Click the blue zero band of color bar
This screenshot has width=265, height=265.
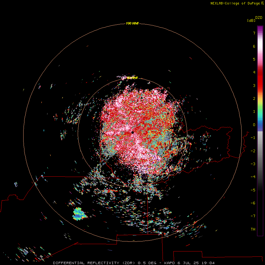260,125
